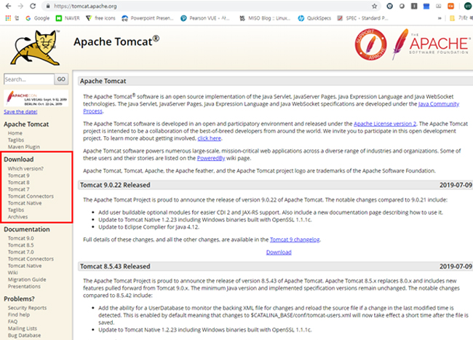473x340 pixels.
Task: Open the Tomcat 9 changelog link
Action: point(295,240)
